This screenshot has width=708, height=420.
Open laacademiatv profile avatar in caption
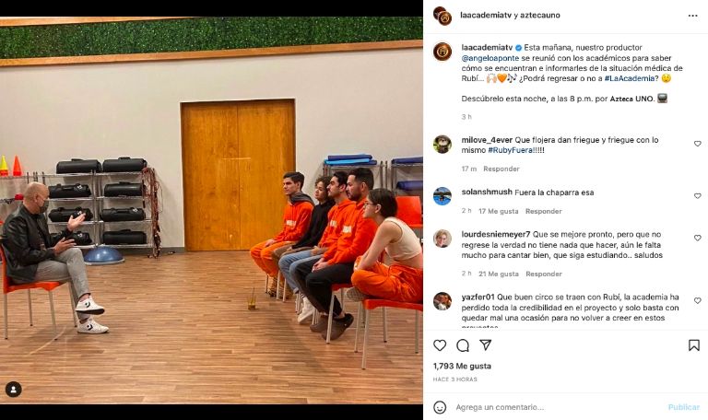click(x=442, y=52)
